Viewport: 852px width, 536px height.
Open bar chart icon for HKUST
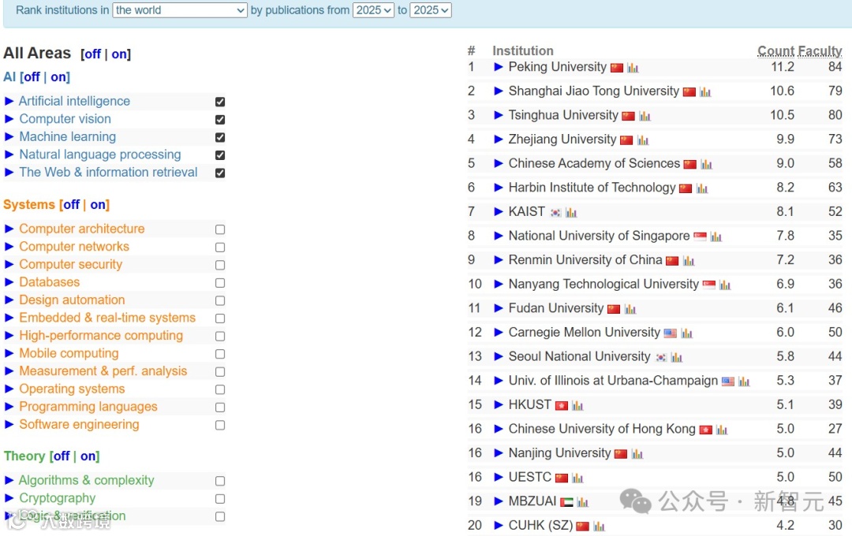click(x=577, y=406)
